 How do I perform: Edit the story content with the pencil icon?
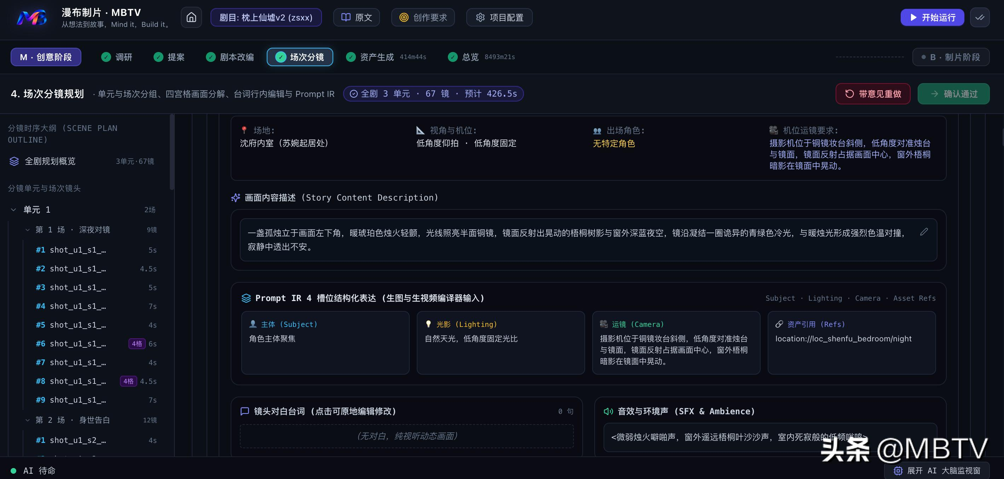click(924, 232)
